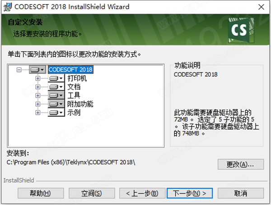
Task: Click the green CS logo
Action: pyautogui.click(x=241, y=30)
